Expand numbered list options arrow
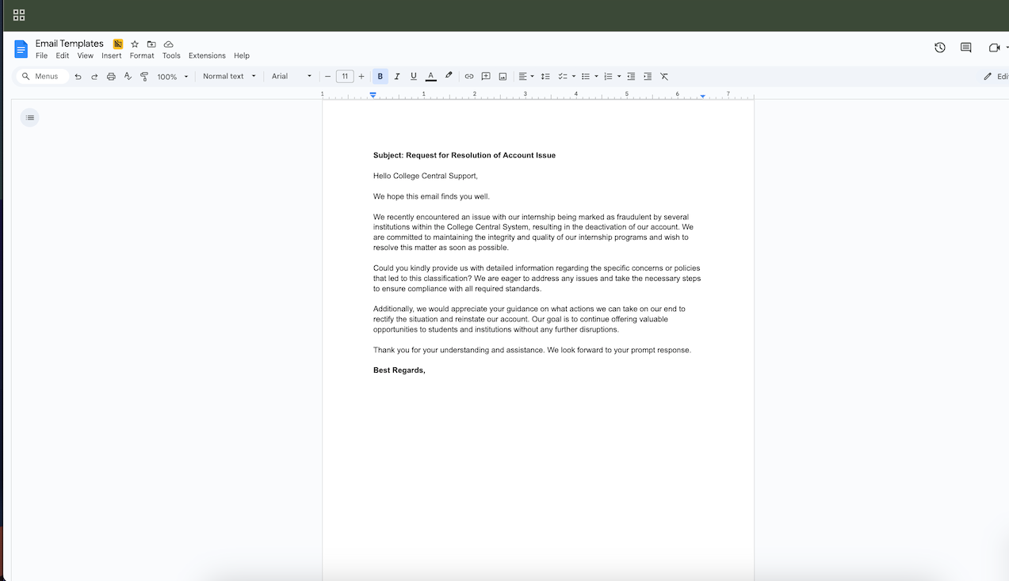 point(619,77)
